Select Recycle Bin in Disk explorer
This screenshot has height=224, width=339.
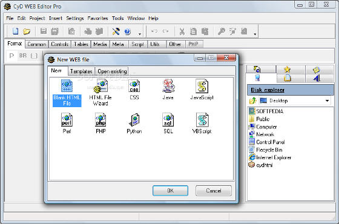(269, 150)
